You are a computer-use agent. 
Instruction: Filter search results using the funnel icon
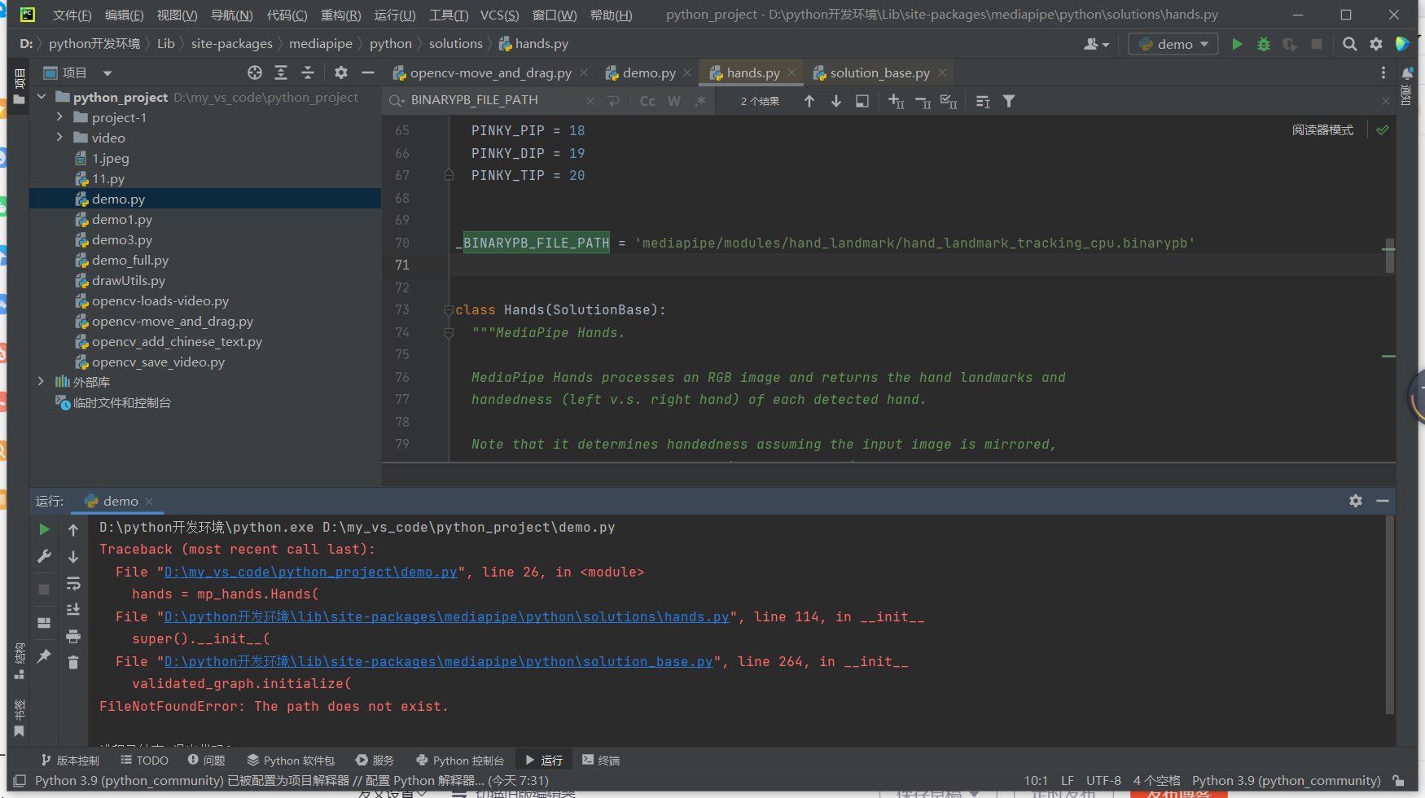click(1009, 101)
